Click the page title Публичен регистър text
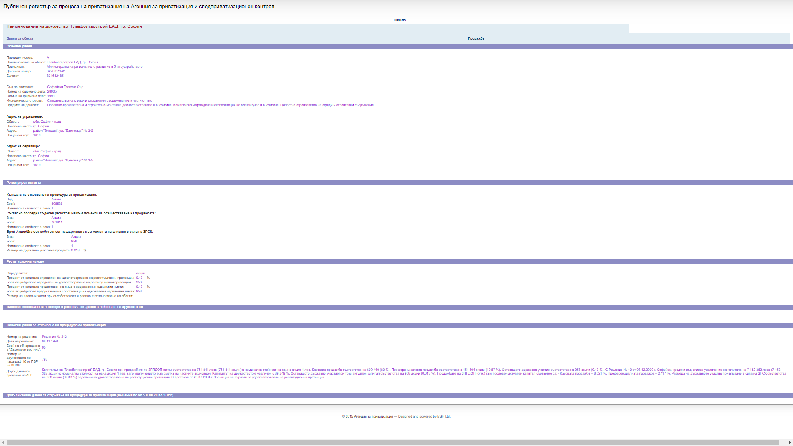The image size is (793, 446). coord(139,7)
